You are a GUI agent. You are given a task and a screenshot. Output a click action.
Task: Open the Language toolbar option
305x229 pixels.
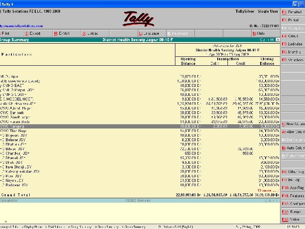[152, 34]
